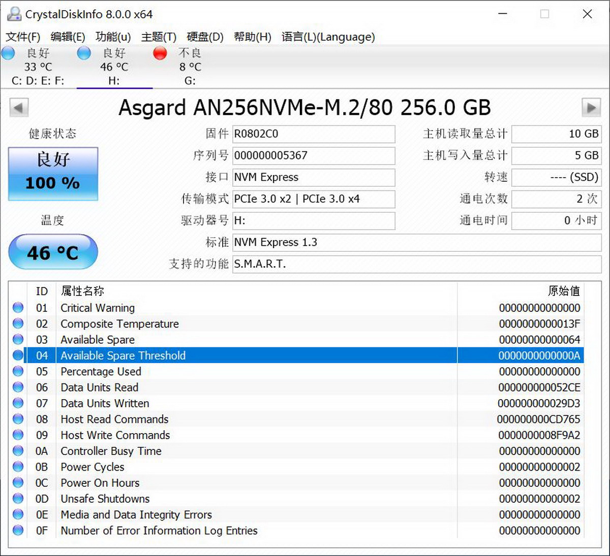Open the 帮助(H) menu

[252, 37]
